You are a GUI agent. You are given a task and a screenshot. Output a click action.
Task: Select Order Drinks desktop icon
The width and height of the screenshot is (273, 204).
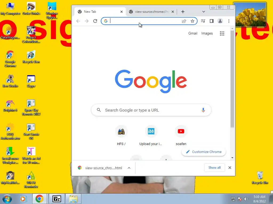click(31, 8)
